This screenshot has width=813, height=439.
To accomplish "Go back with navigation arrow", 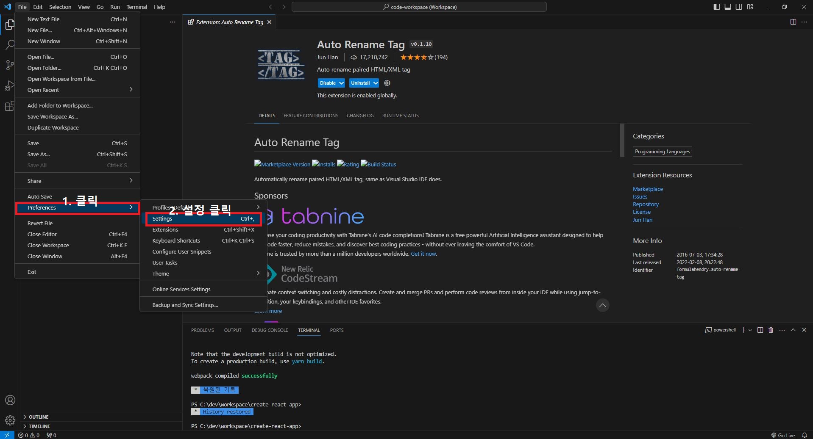I will coord(272,7).
